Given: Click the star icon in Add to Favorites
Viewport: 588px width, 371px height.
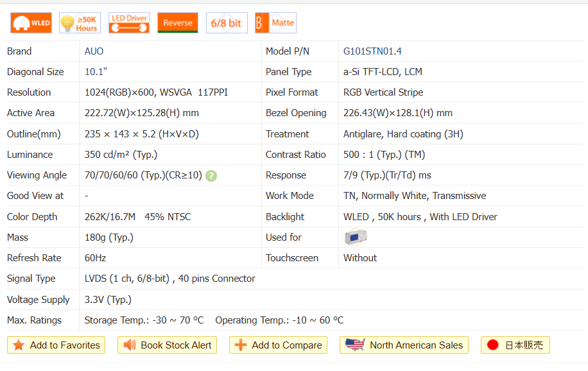Looking at the screenshot, I should [19, 345].
